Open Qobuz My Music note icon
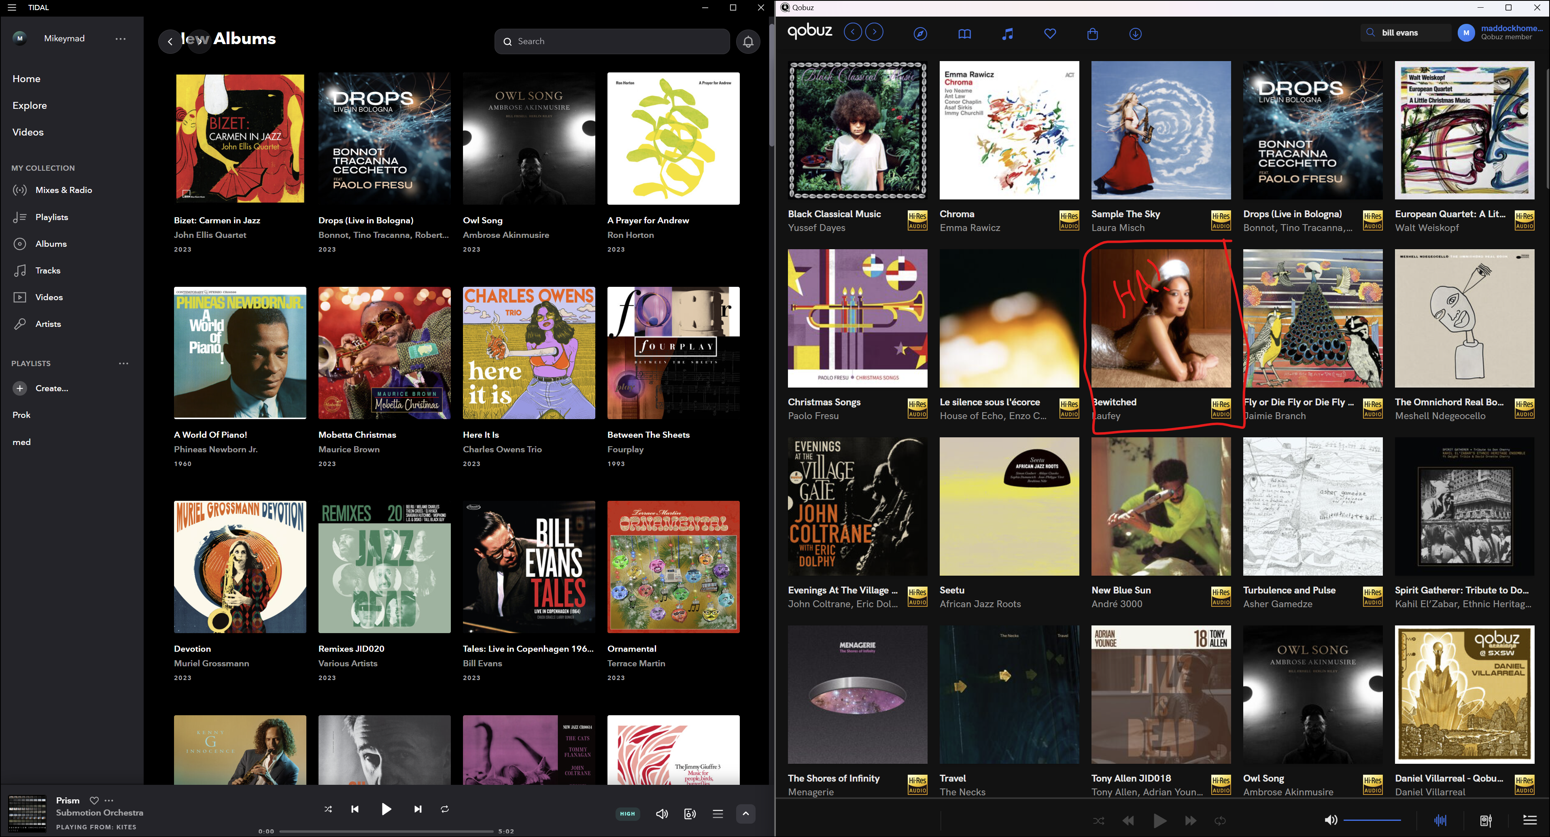 (x=1007, y=34)
